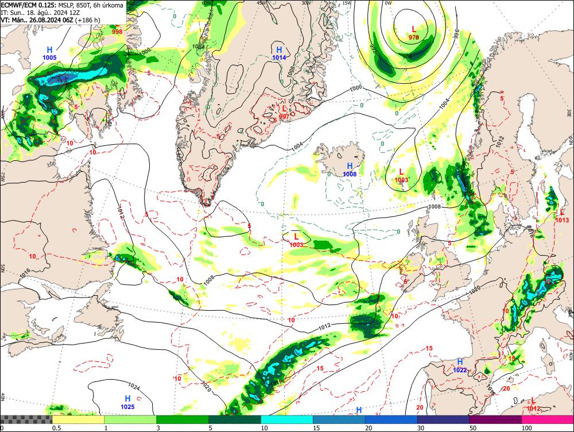Image resolution: width=574 pixels, height=432 pixels.
Task: Click the 'L 1003' low east of Iceland
Action: (401, 176)
